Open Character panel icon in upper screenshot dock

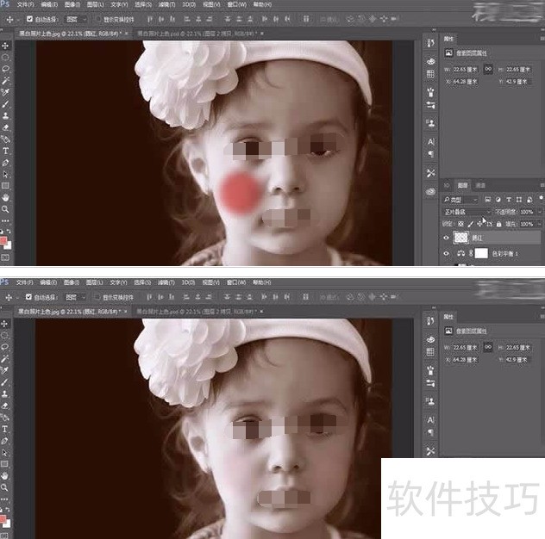[430, 141]
